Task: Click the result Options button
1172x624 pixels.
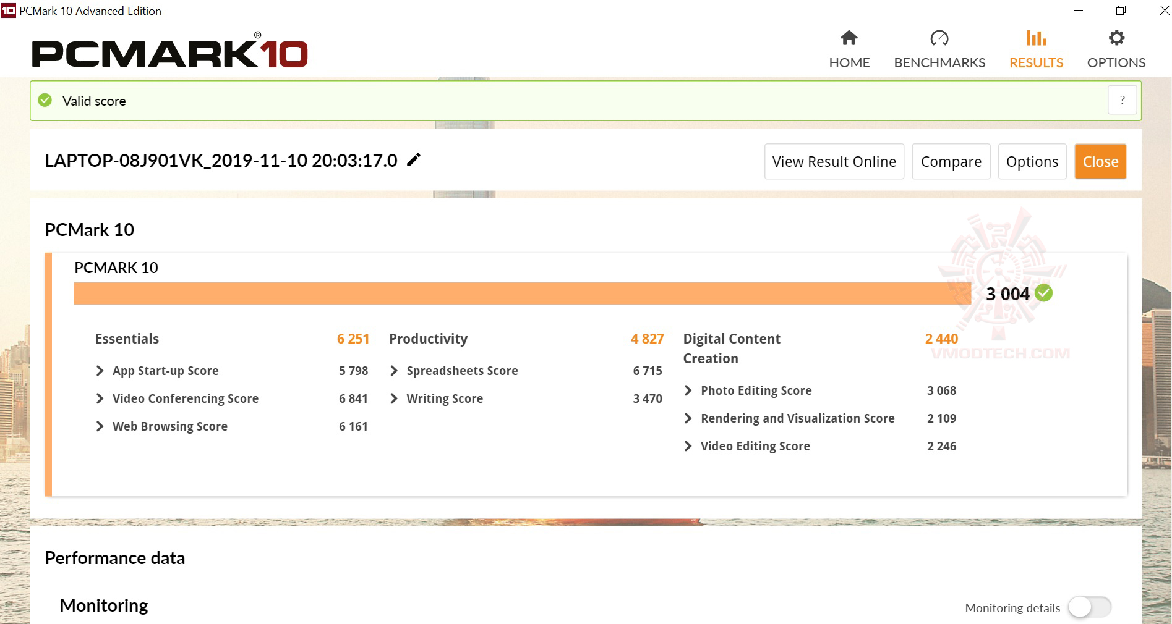Action: (x=1032, y=161)
